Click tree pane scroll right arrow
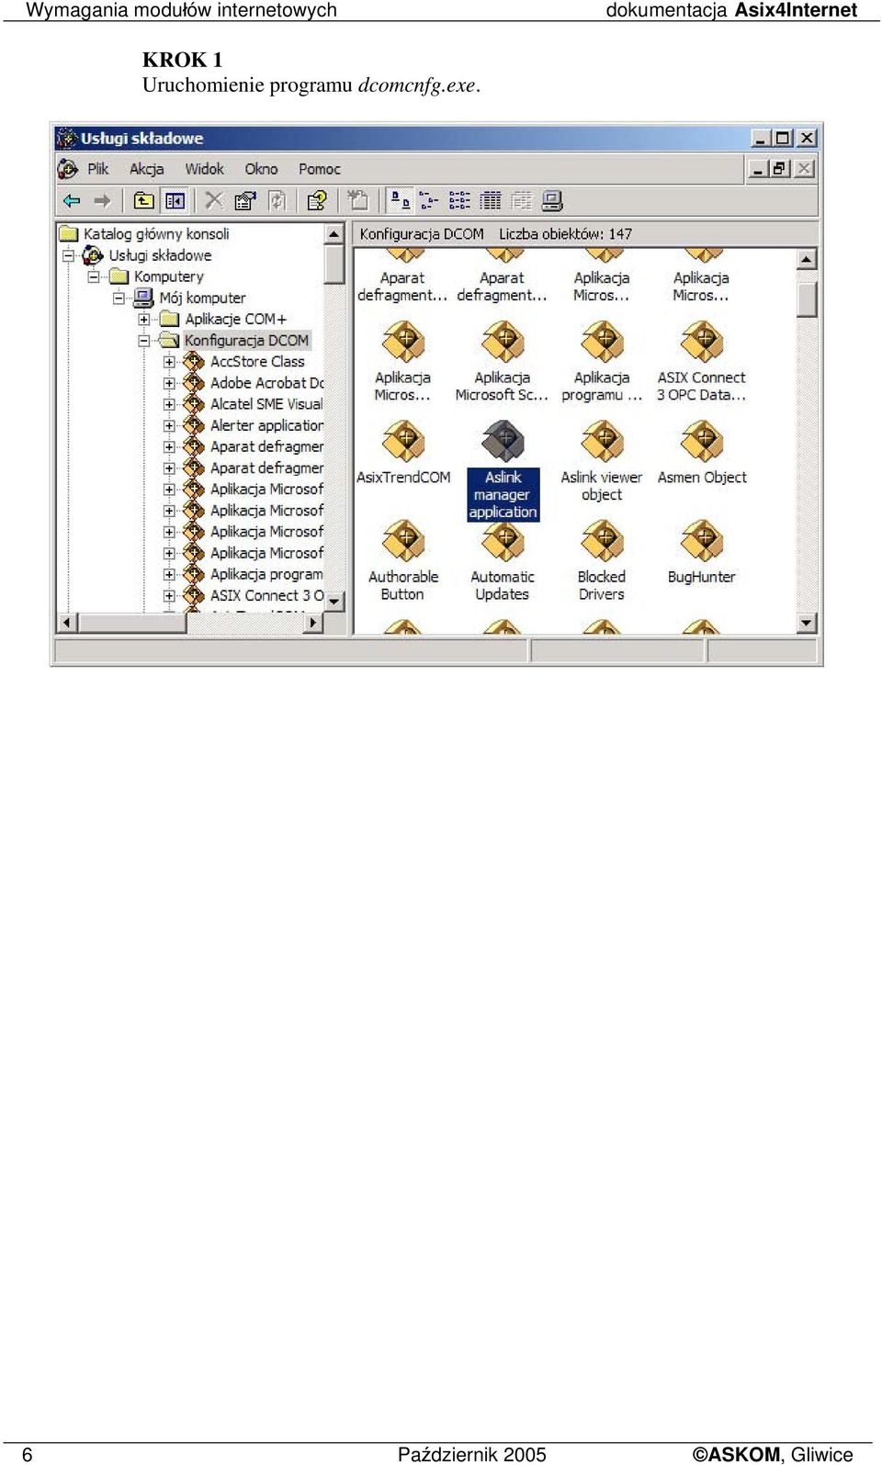 [313, 623]
